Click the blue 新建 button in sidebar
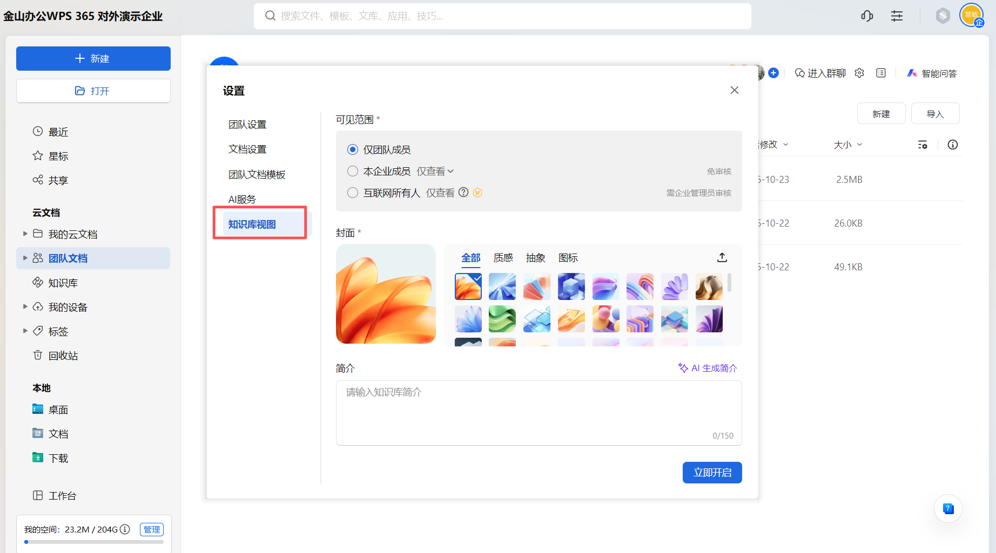 (x=93, y=58)
